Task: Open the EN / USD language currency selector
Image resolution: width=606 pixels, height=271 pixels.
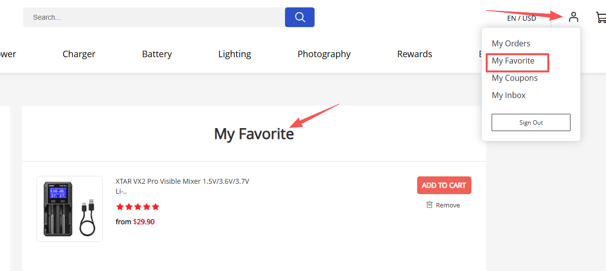Action: [x=521, y=18]
